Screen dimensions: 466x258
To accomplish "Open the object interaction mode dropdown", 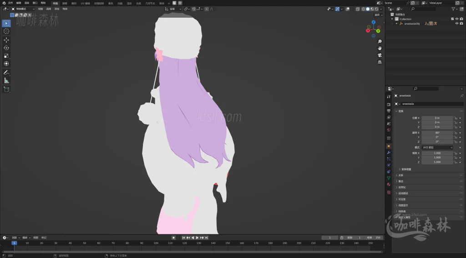I will 23,9.
